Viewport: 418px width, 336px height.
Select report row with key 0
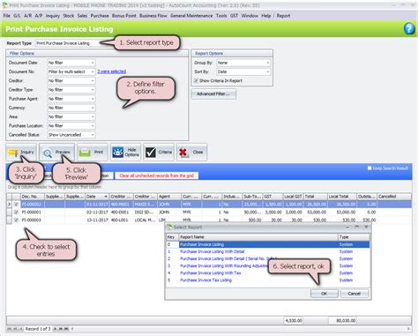click(x=267, y=244)
